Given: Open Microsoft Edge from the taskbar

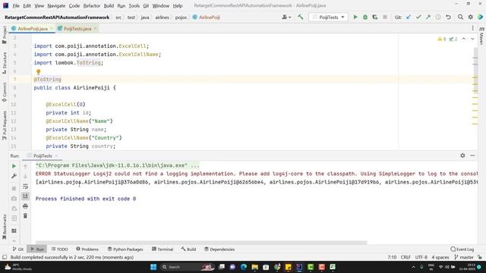Looking at the screenshot, I should click(x=244, y=267).
